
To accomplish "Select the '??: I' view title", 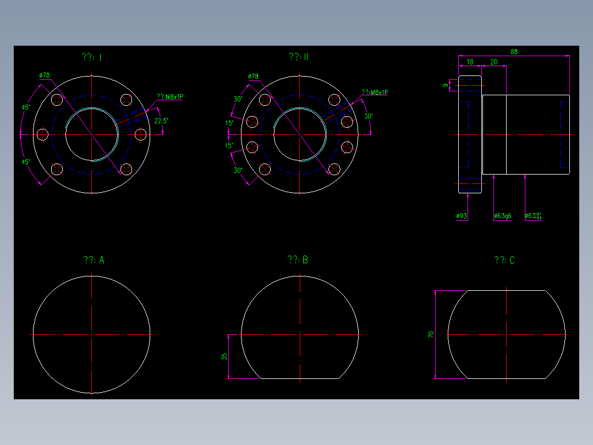I will (91, 57).
